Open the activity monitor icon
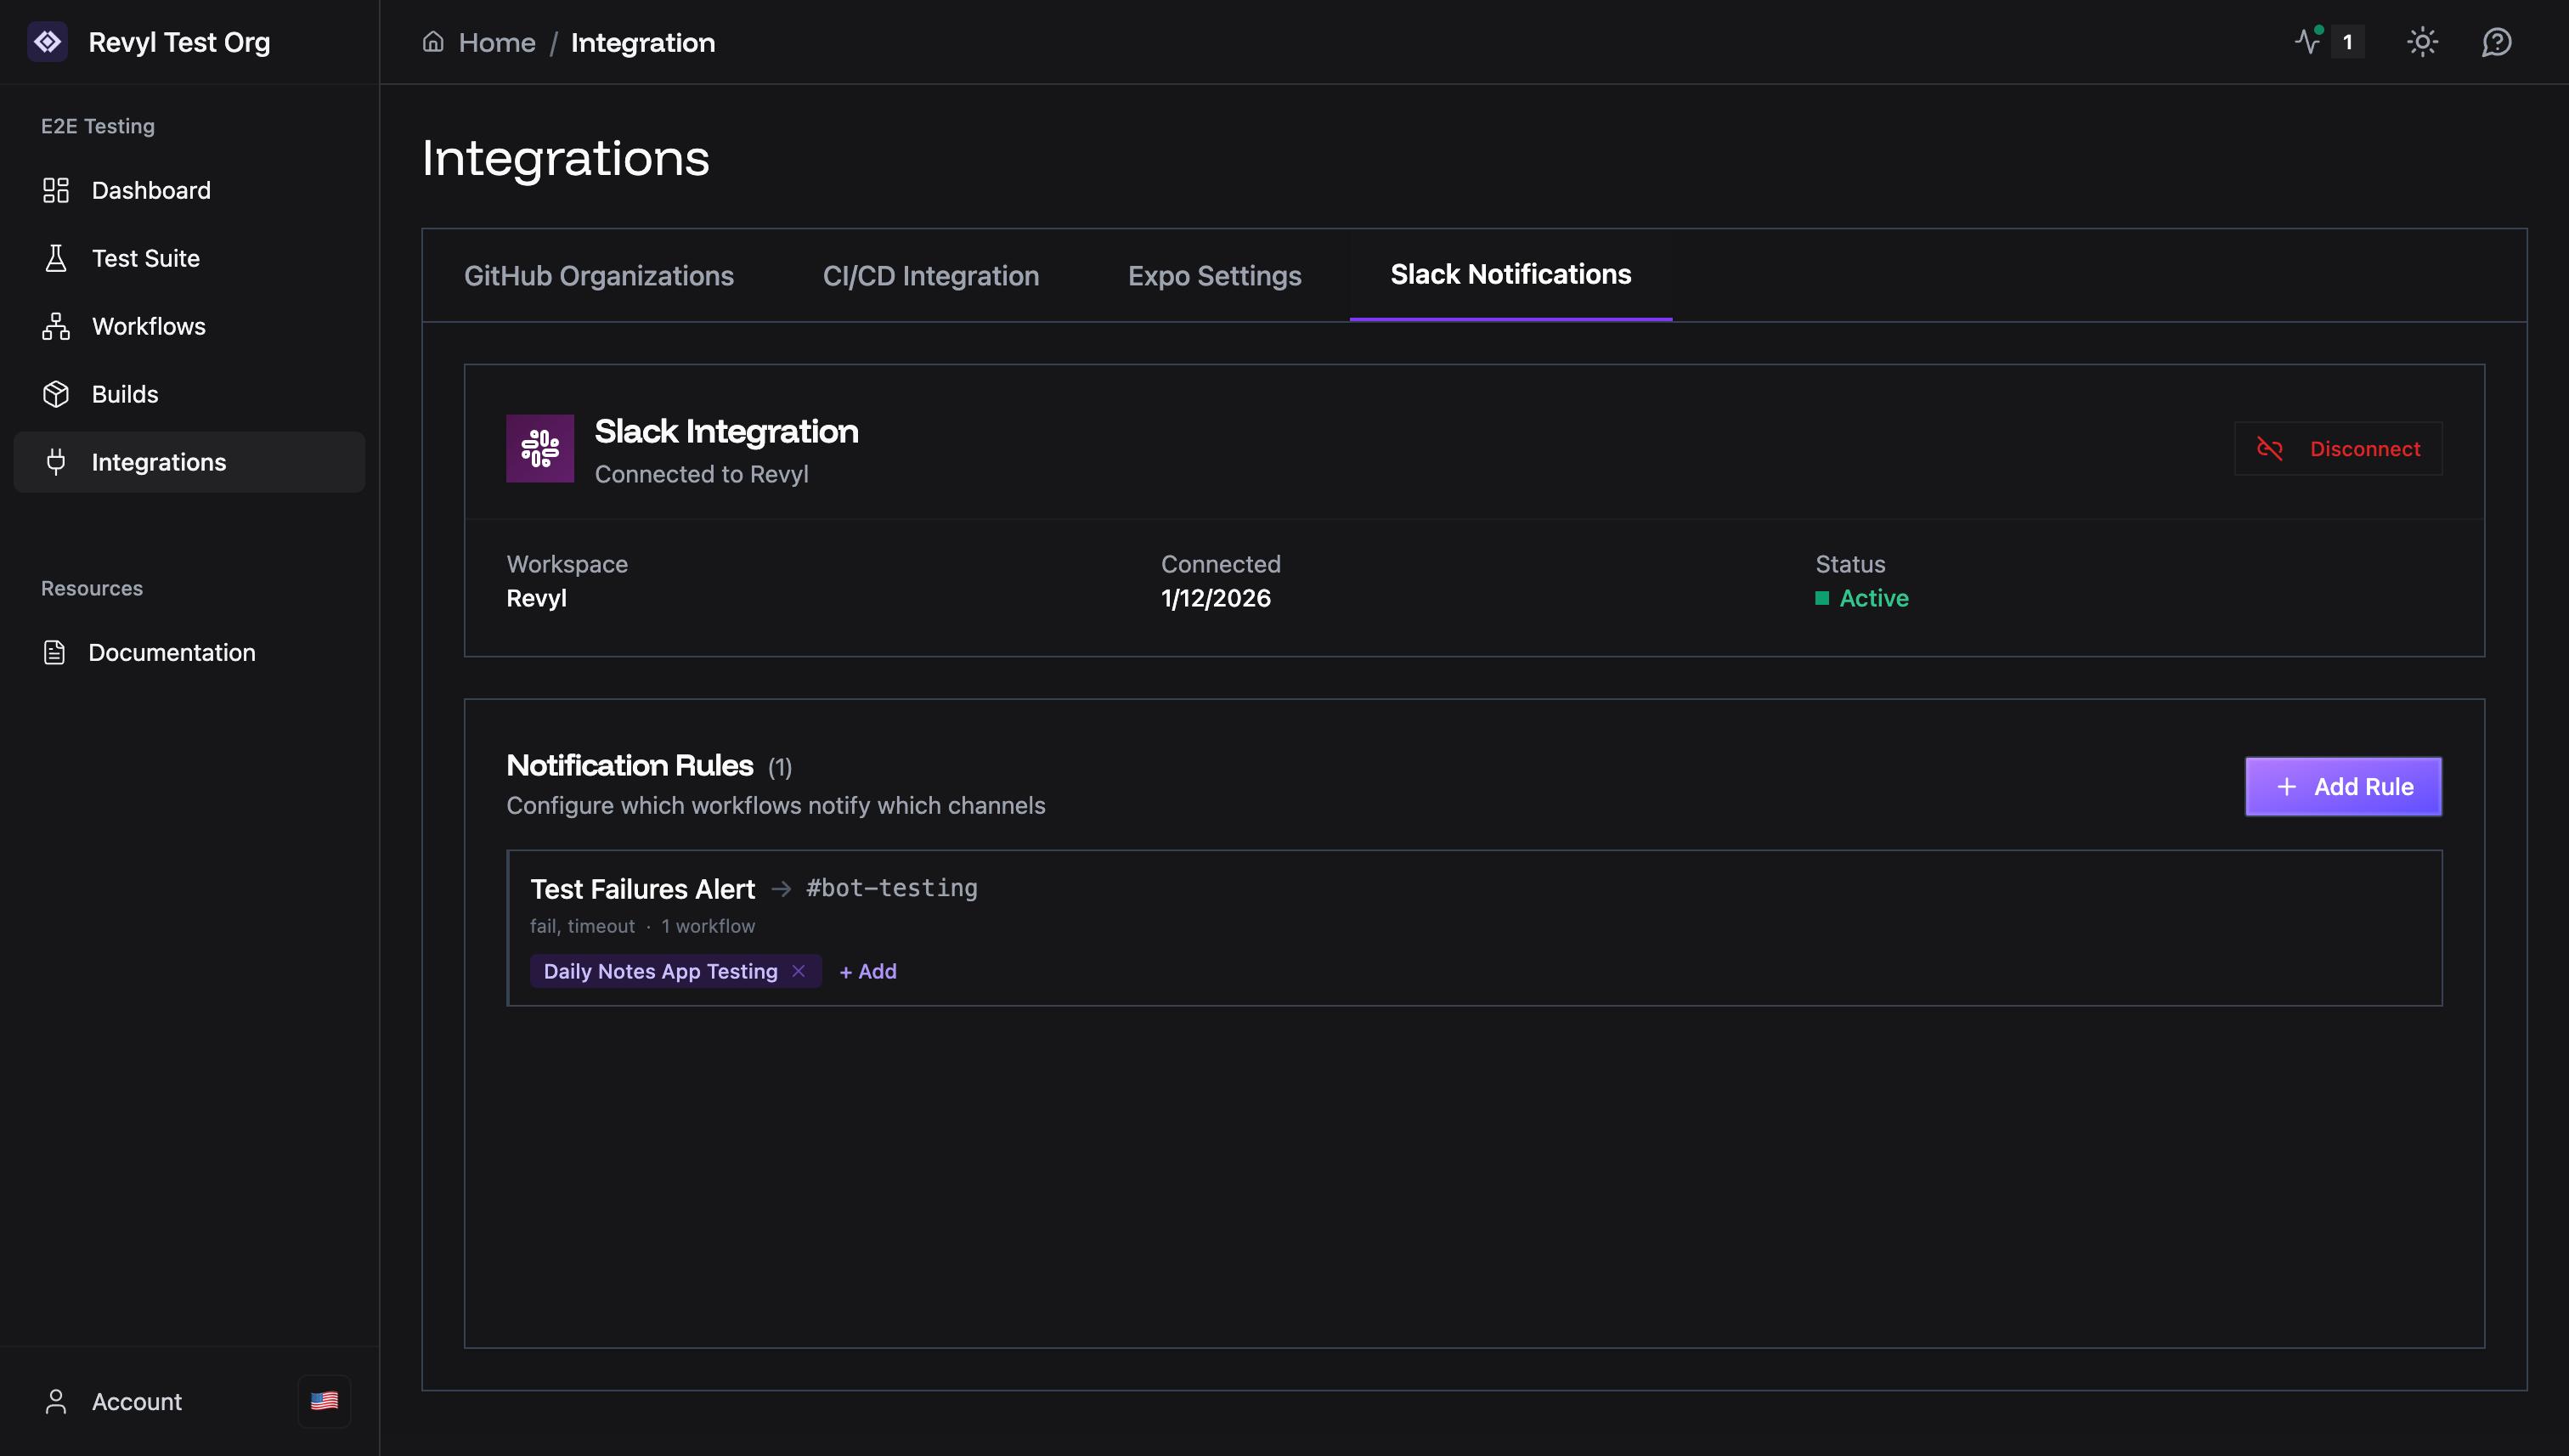The height and width of the screenshot is (1456, 2569). [x=2308, y=42]
